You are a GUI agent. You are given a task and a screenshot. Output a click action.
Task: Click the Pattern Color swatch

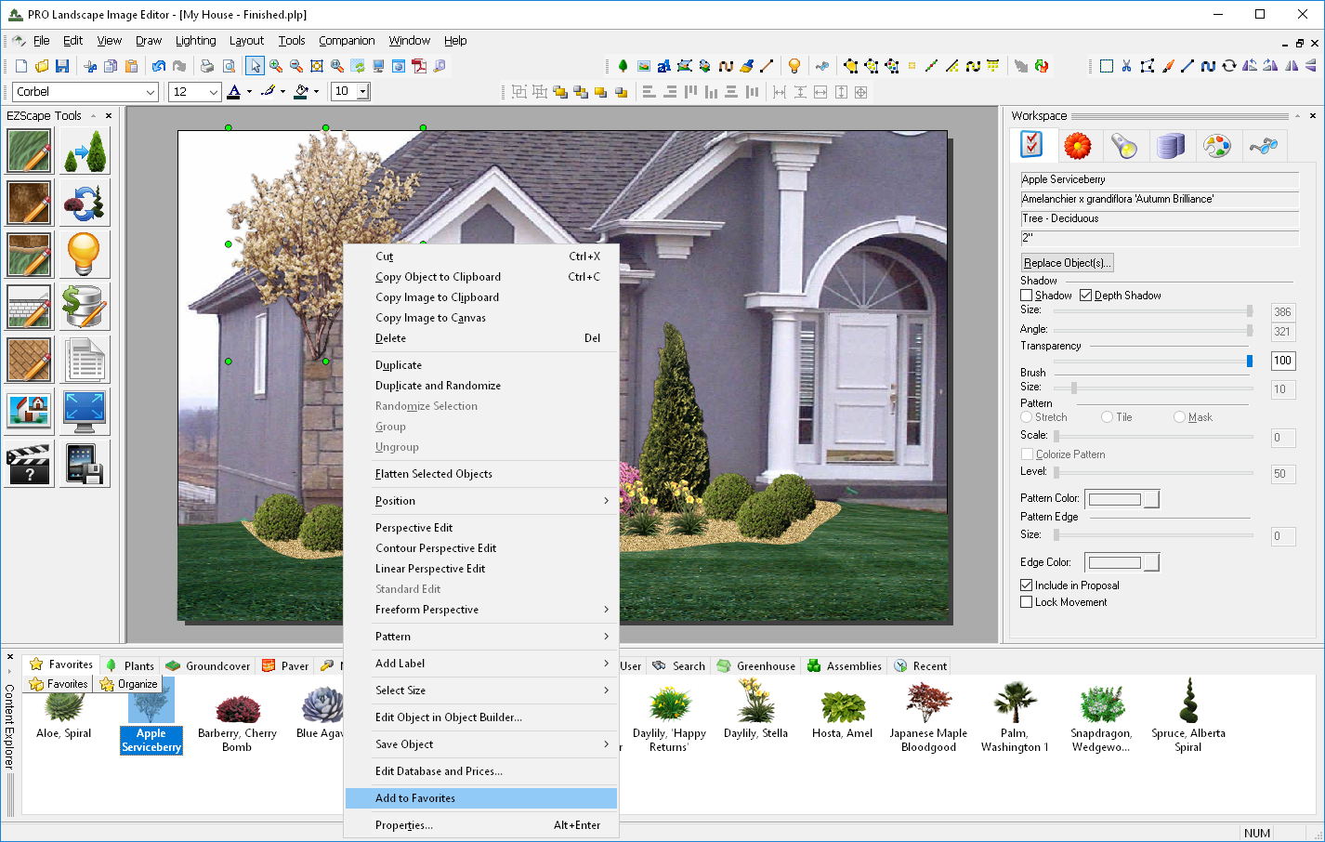[x=1115, y=499]
